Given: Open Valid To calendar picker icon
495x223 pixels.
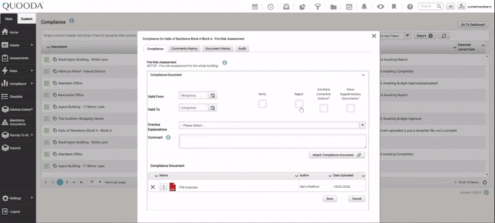Looking at the screenshot, I should tap(213, 107).
